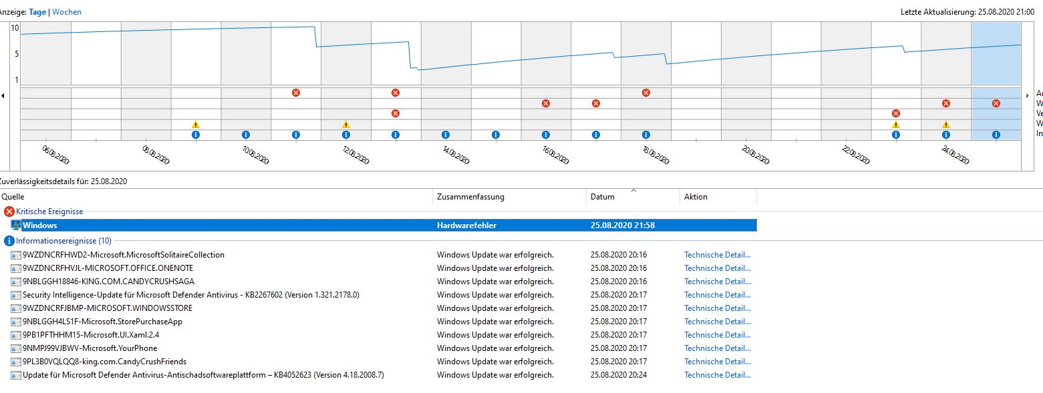Open Technische Details for Microsoft.YourPhone

[x=718, y=348]
